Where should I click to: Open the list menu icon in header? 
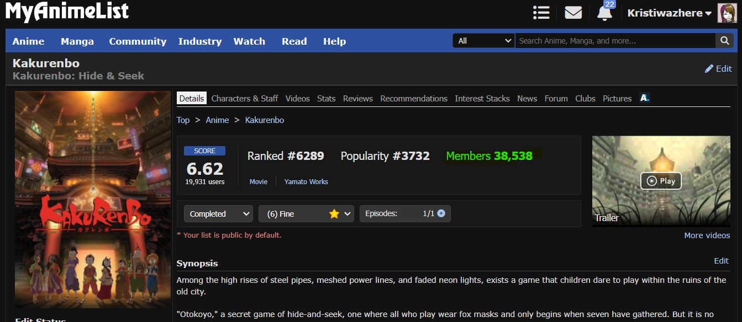(541, 12)
